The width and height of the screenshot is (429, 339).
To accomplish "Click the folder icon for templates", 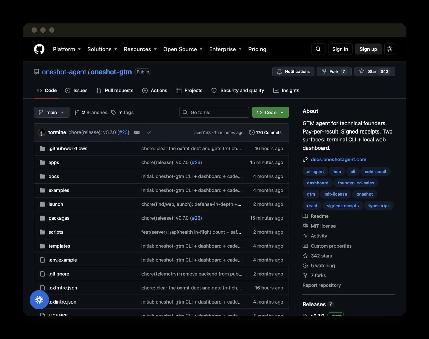I will 42,246.
